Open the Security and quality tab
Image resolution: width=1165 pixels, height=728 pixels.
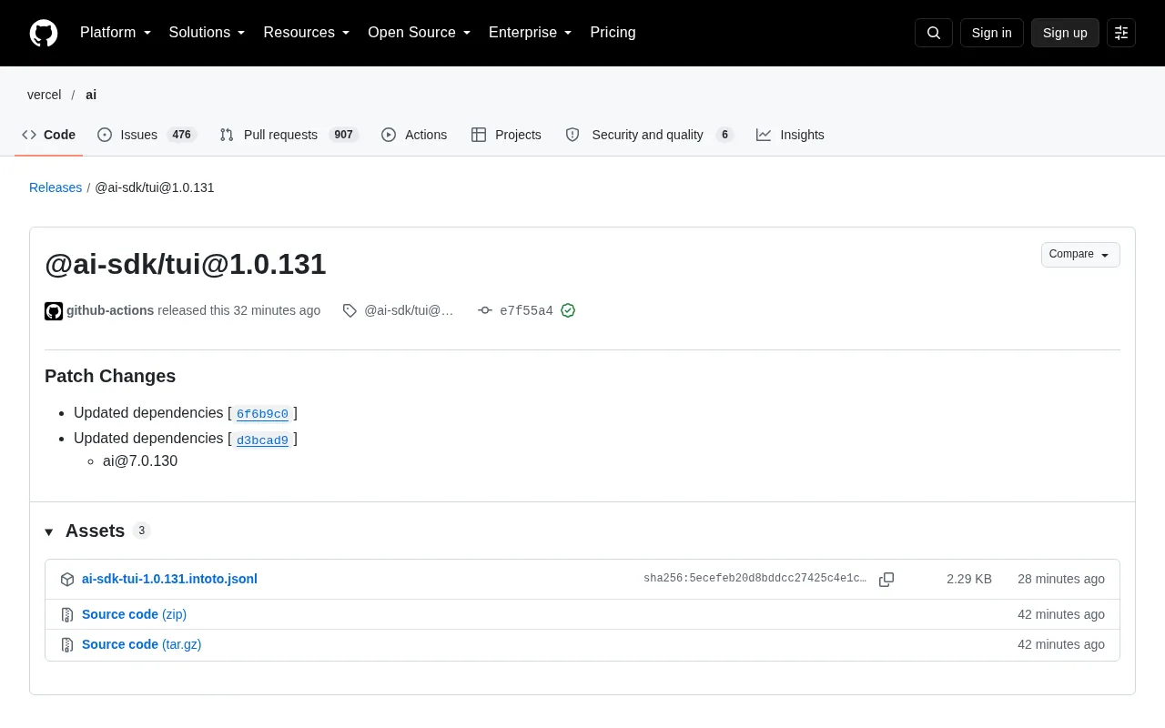[x=649, y=135]
